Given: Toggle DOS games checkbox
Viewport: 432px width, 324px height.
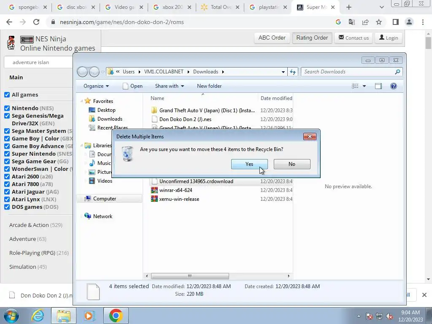Looking at the screenshot, I should [x=7, y=207].
